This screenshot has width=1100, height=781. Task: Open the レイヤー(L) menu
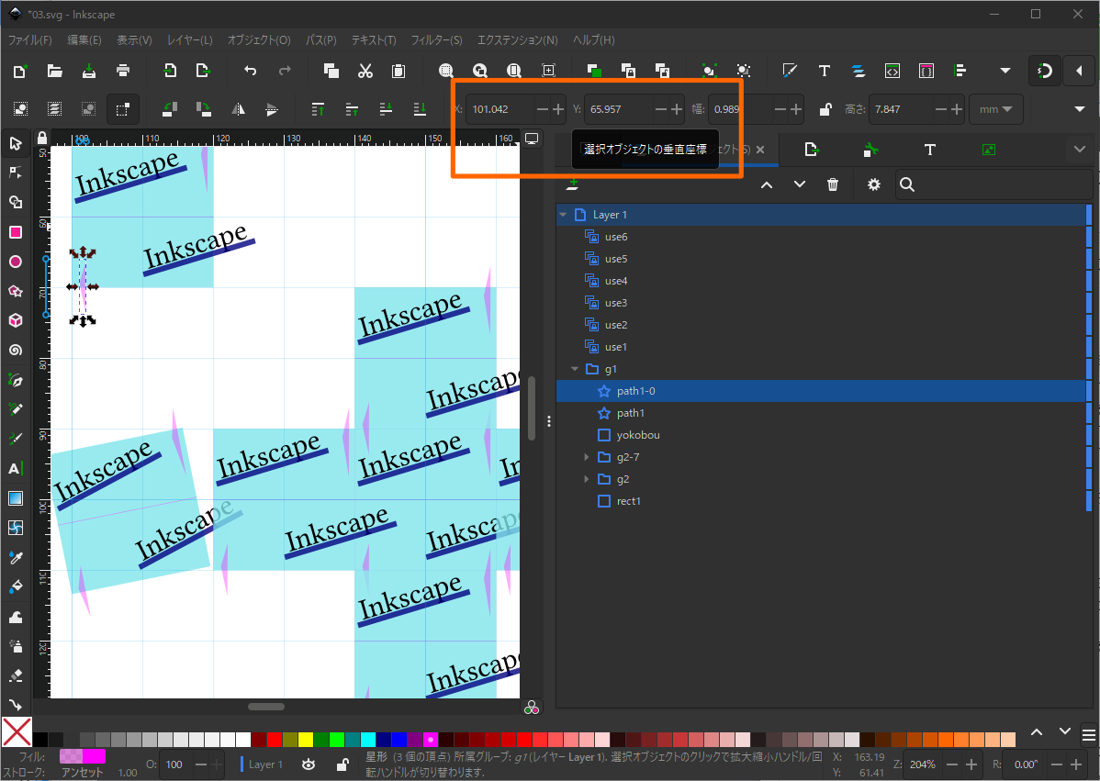tap(189, 40)
